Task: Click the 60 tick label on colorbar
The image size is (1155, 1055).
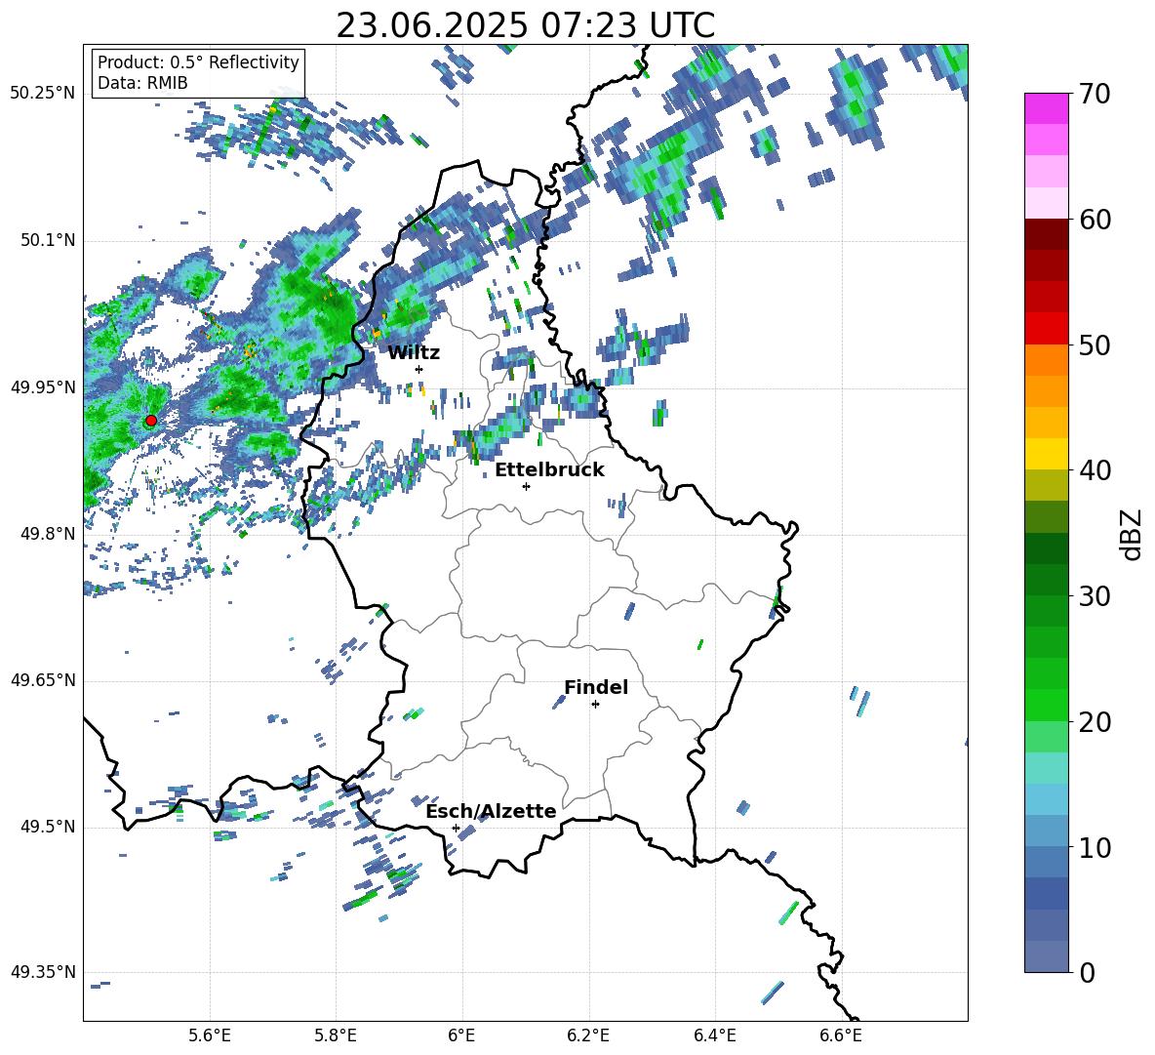Action: coord(1095,220)
